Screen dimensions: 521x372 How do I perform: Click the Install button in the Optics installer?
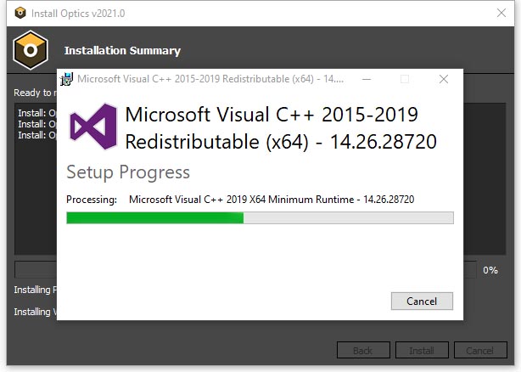(422, 350)
